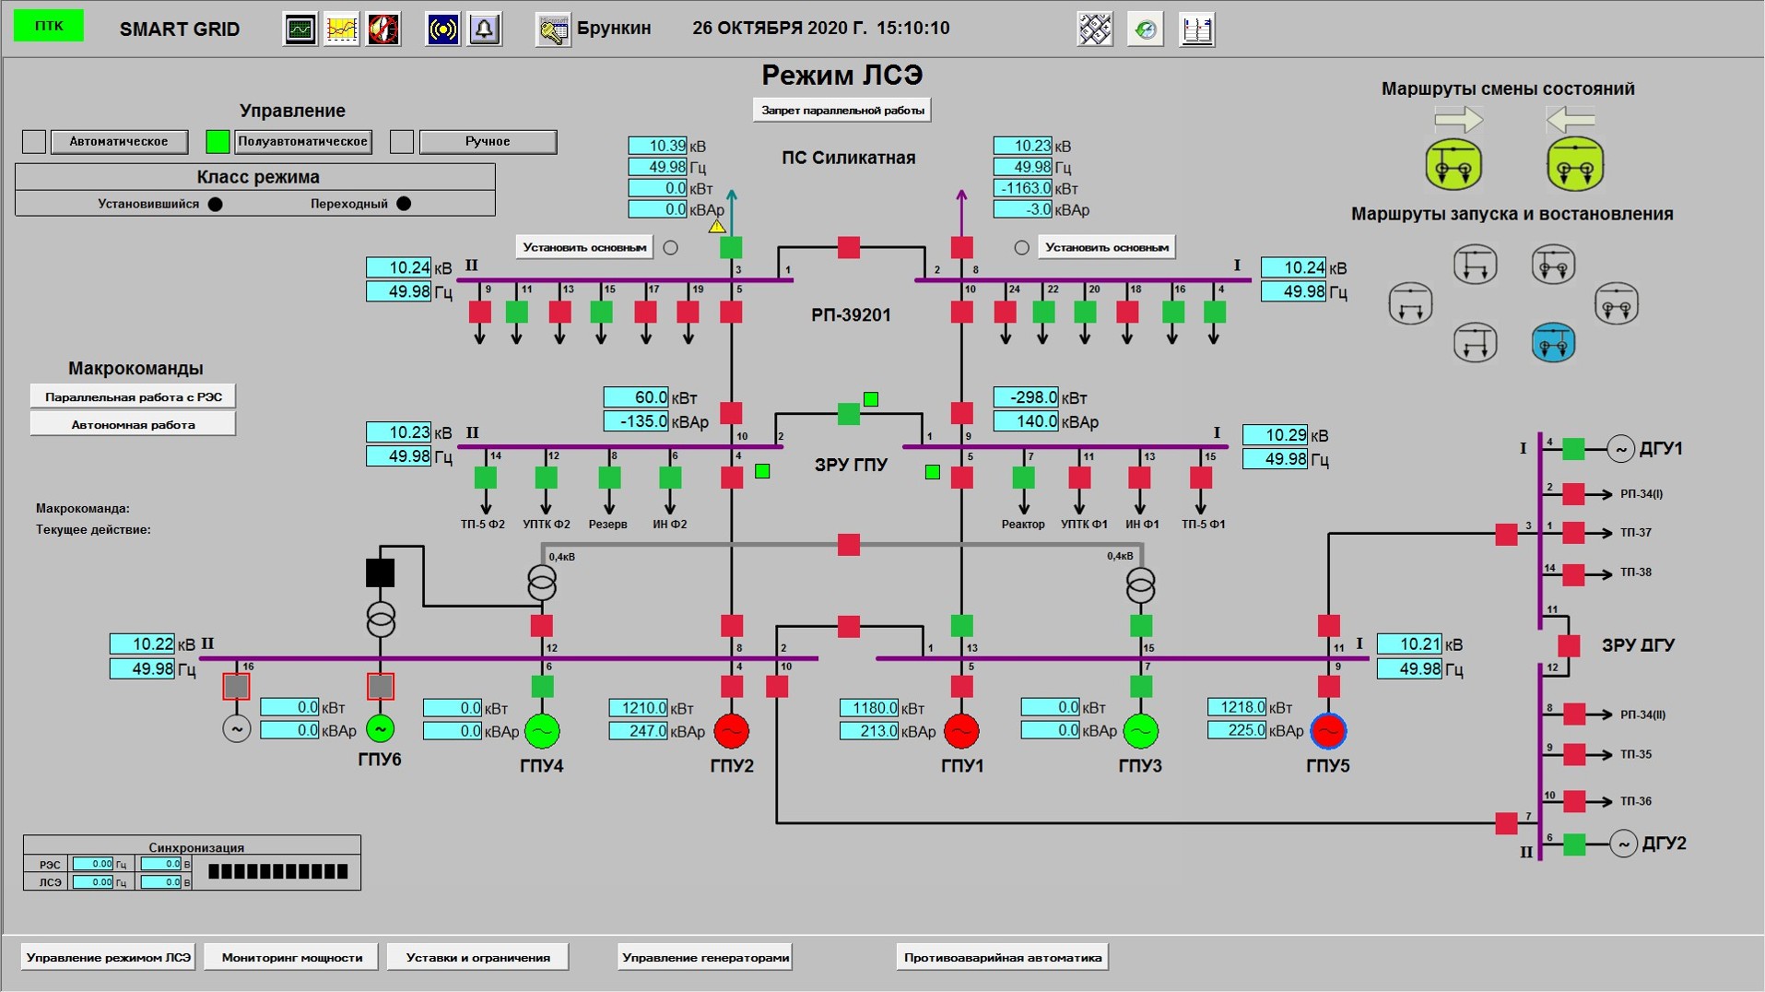
Task: Toggle the green Полуавтоматическое mode indicator
Action: (x=218, y=142)
